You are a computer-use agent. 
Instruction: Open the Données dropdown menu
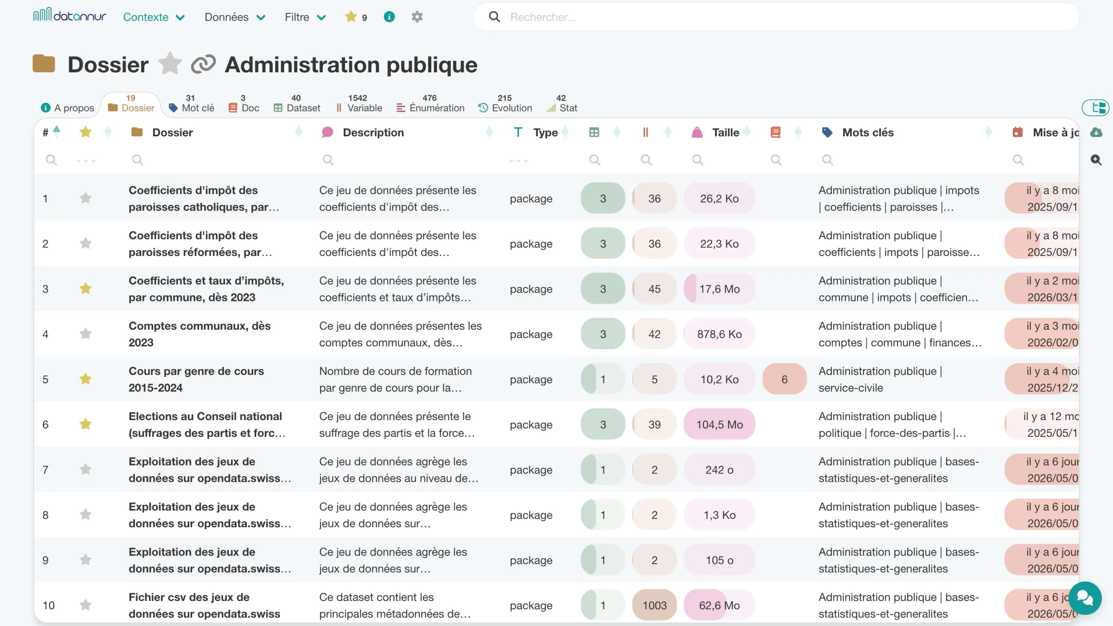point(235,17)
